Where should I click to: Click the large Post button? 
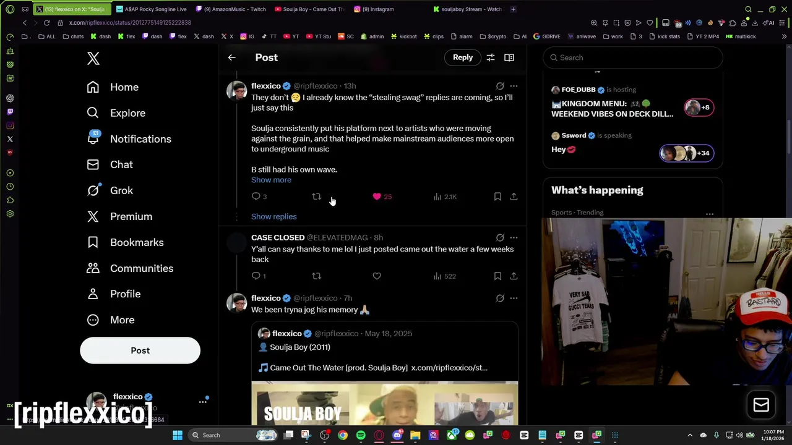(140, 350)
